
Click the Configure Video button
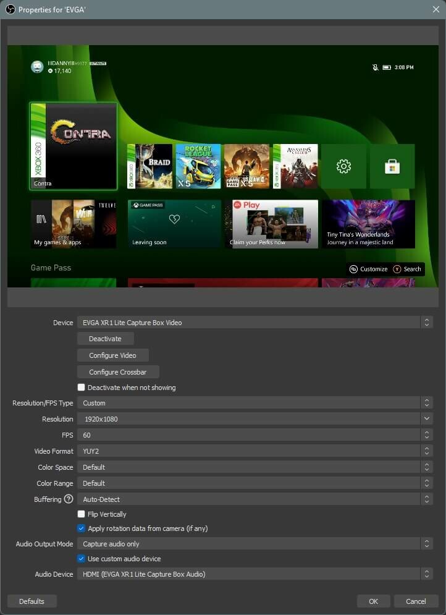113,355
